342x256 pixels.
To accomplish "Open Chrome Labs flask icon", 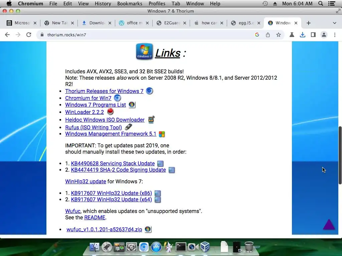I will (292, 35).
